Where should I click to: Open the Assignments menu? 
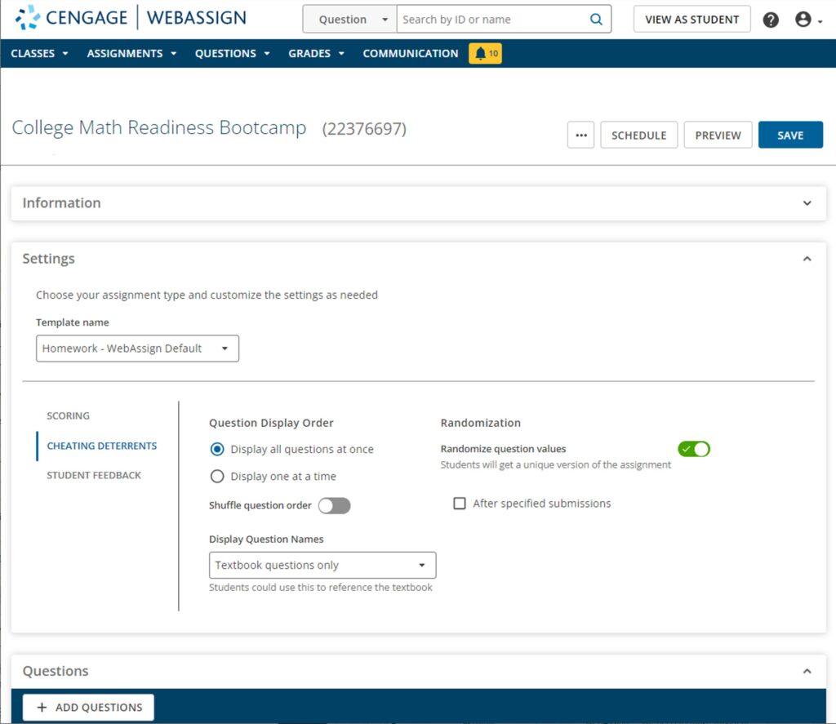pyautogui.click(x=124, y=53)
